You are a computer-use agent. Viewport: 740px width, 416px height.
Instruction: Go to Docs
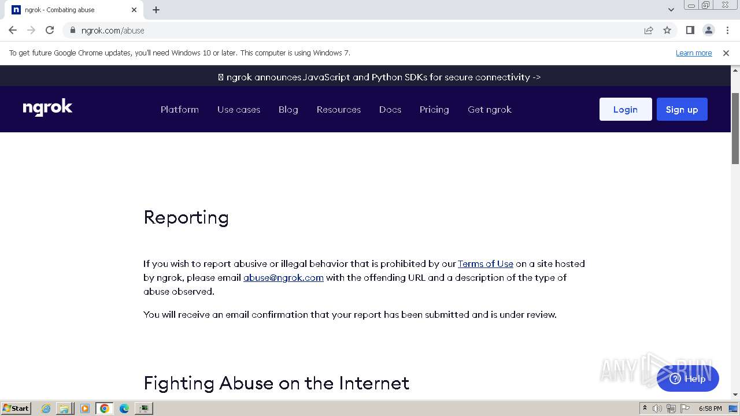tap(390, 109)
